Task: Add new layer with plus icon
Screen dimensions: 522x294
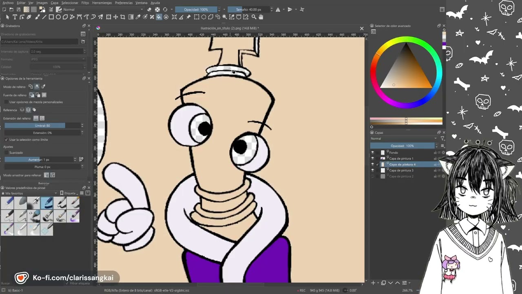Action: coord(373,283)
